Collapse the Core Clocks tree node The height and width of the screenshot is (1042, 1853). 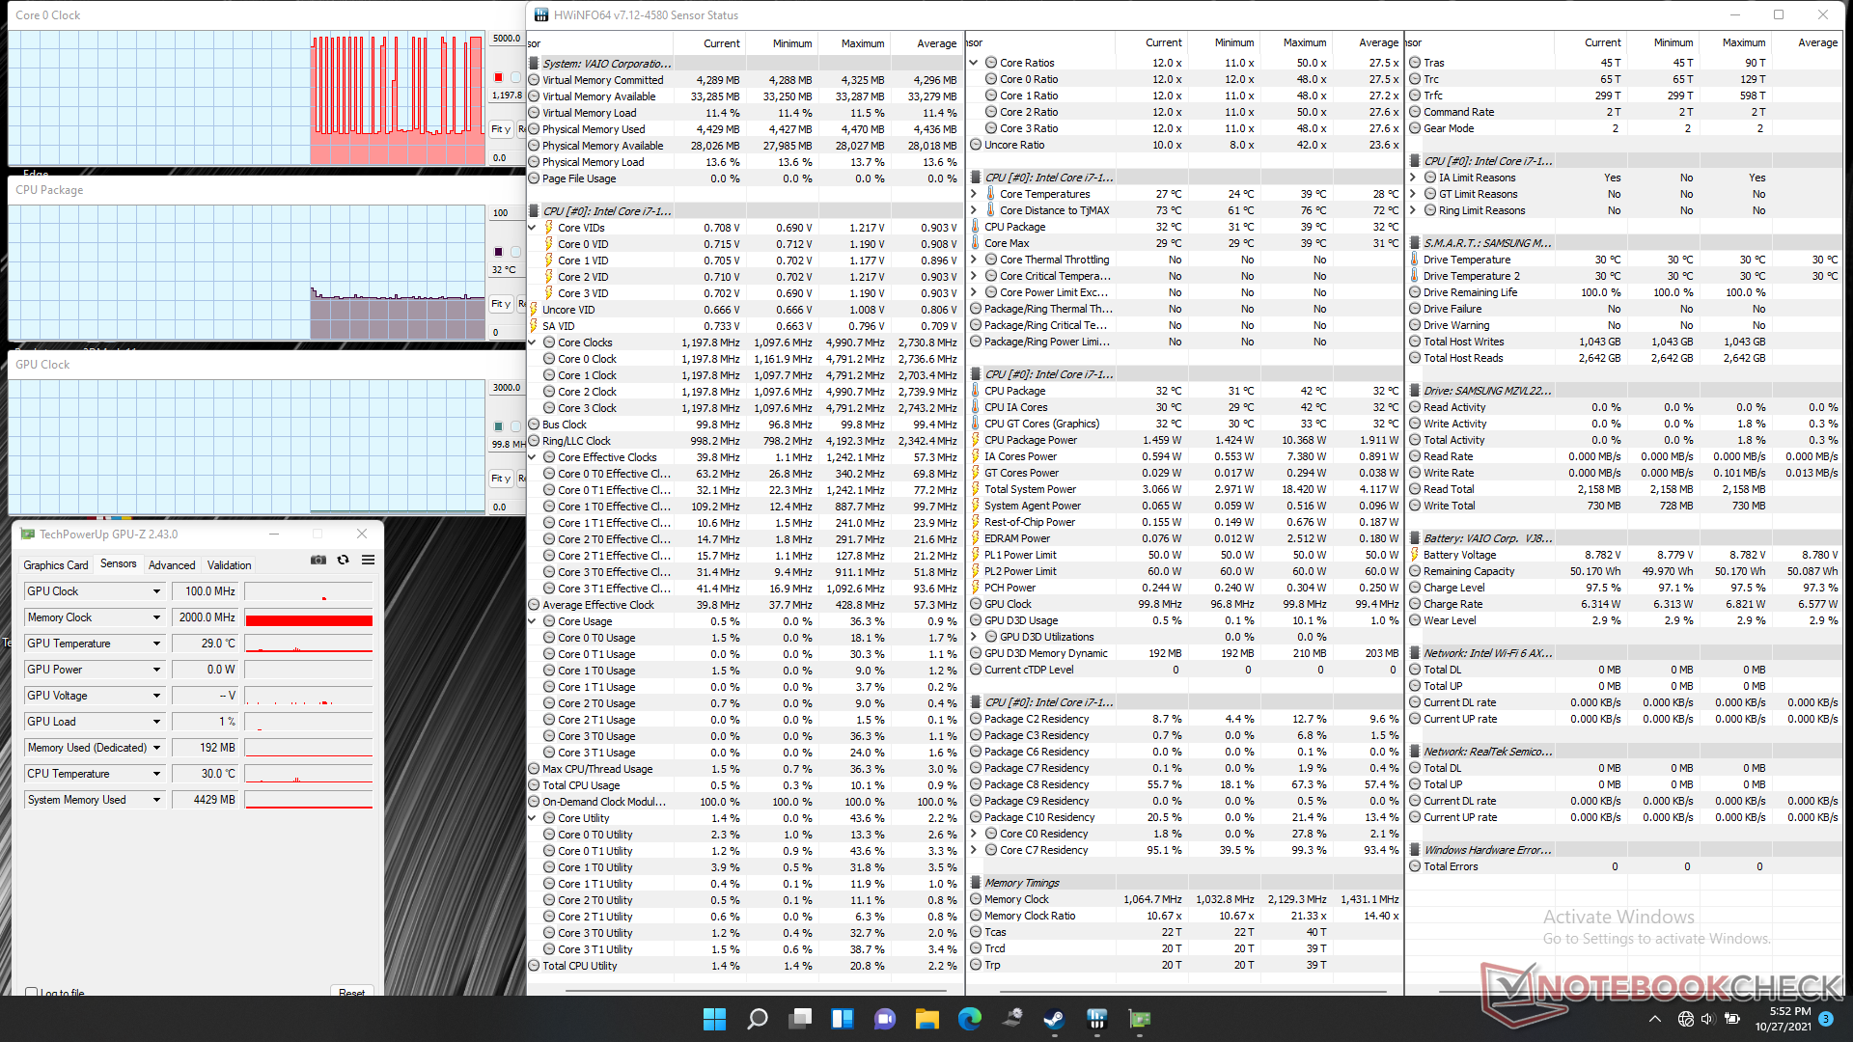pos(532,343)
